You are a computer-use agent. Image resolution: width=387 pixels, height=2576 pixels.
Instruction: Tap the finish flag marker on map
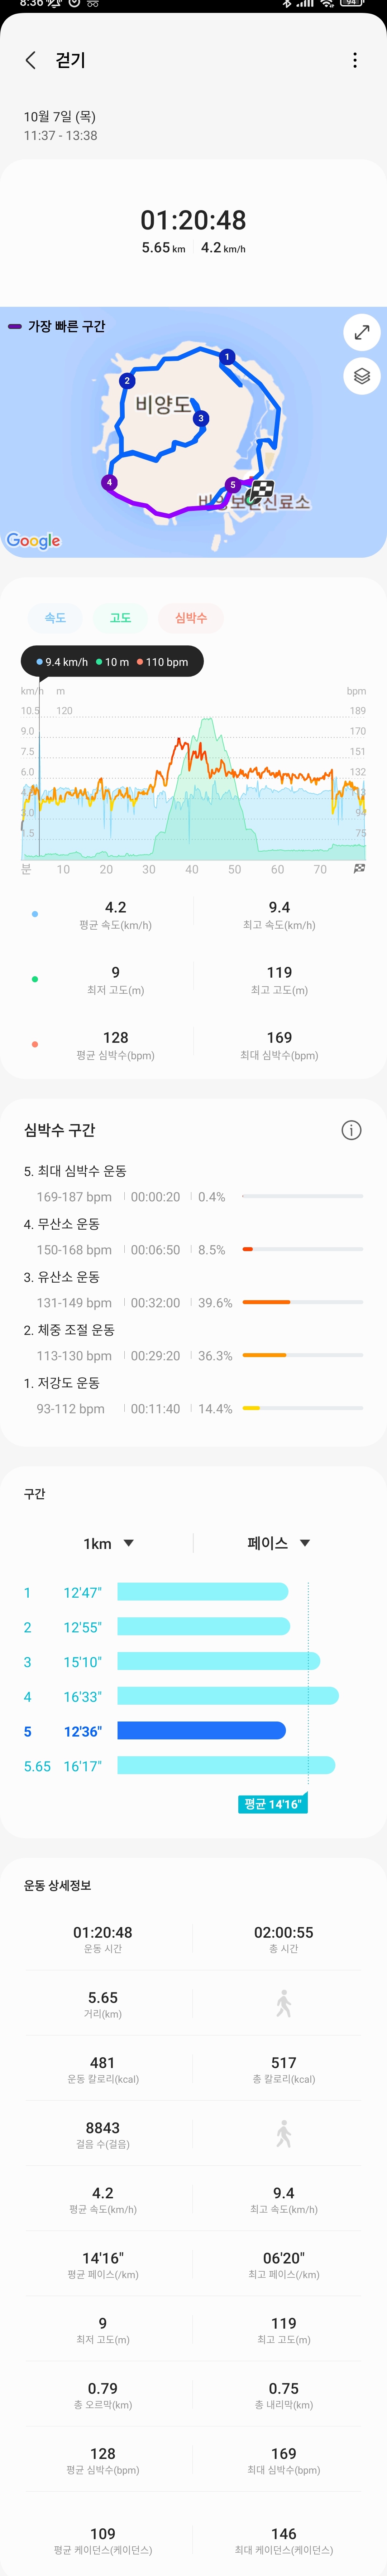pos(262,490)
